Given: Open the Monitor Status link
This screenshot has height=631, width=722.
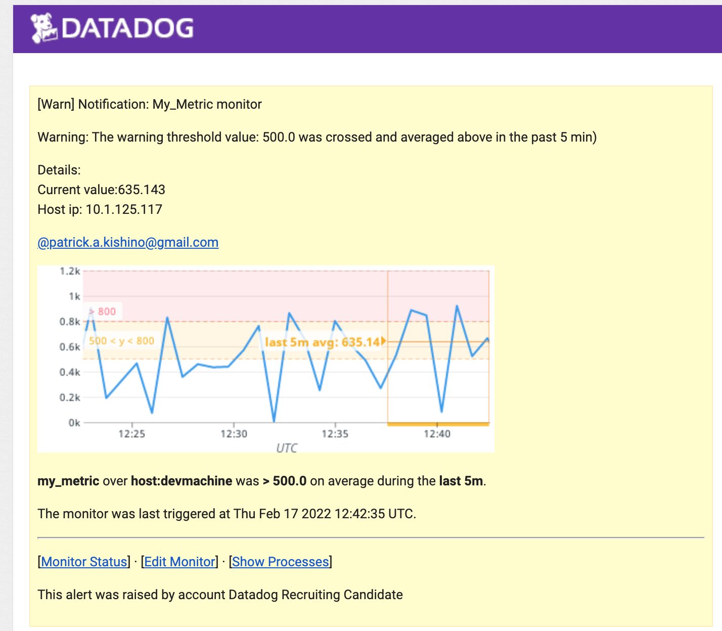Looking at the screenshot, I should click(84, 562).
